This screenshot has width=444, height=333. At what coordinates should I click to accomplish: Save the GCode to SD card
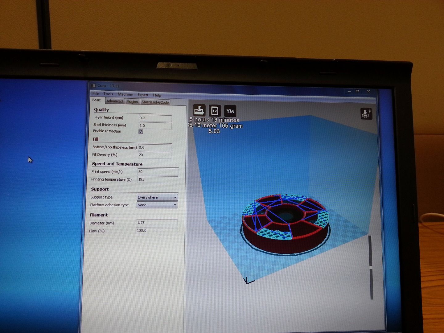point(215,110)
